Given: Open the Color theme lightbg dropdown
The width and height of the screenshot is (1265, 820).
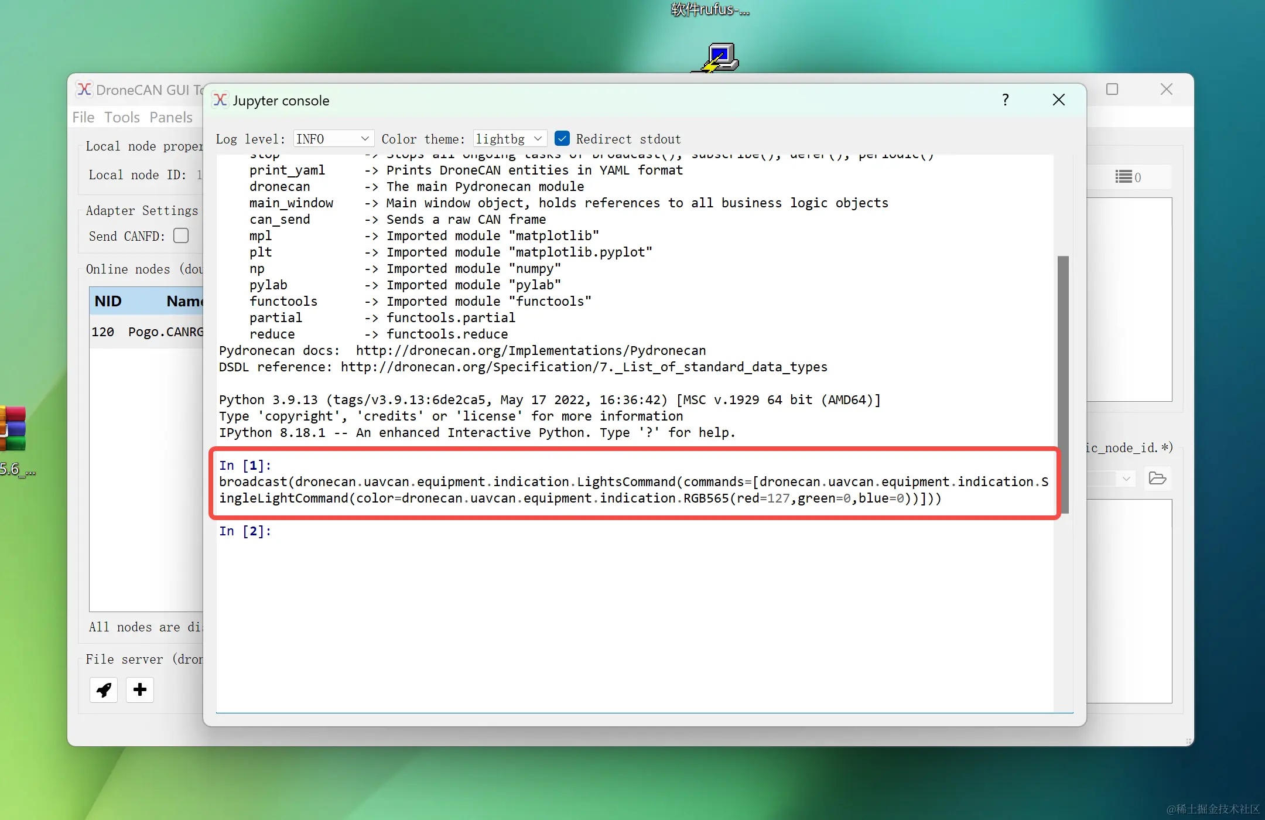Looking at the screenshot, I should (x=509, y=139).
